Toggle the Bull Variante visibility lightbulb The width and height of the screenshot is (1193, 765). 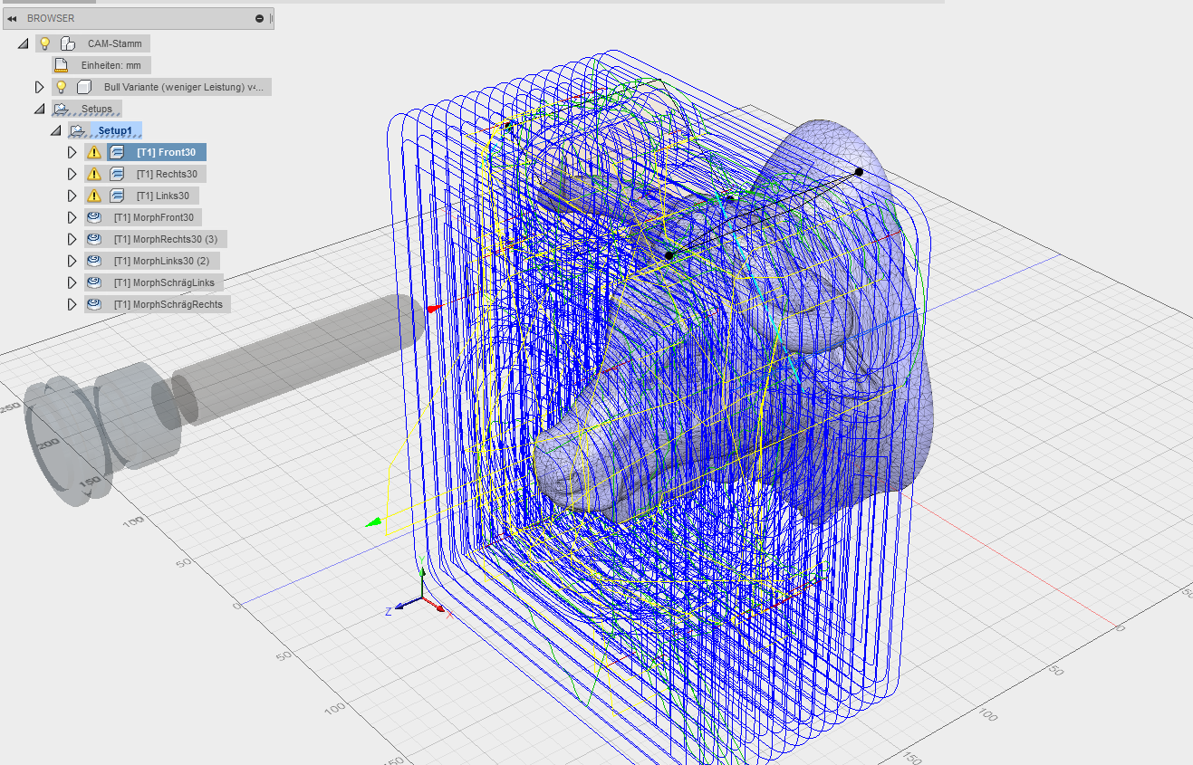click(x=62, y=86)
